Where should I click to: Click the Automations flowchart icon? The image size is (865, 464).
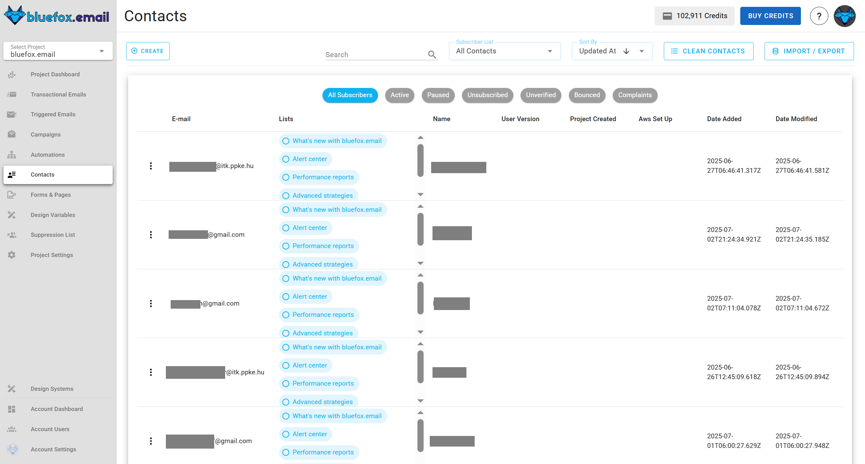pos(12,155)
